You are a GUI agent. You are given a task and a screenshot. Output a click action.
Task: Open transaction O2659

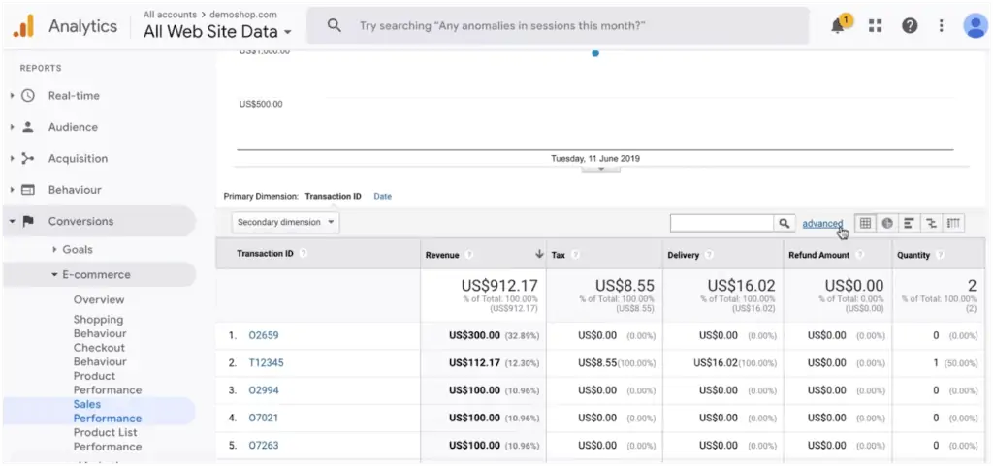click(264, 335)
